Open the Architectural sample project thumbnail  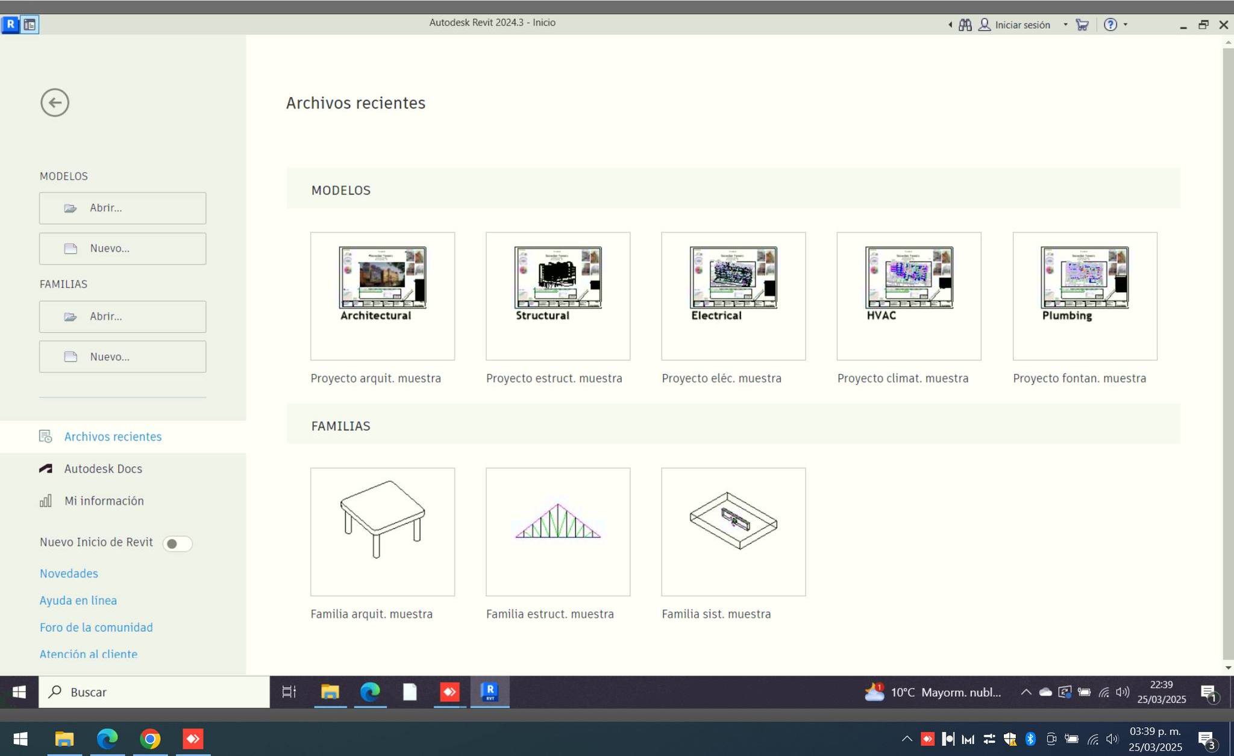[x=383, y=296]
